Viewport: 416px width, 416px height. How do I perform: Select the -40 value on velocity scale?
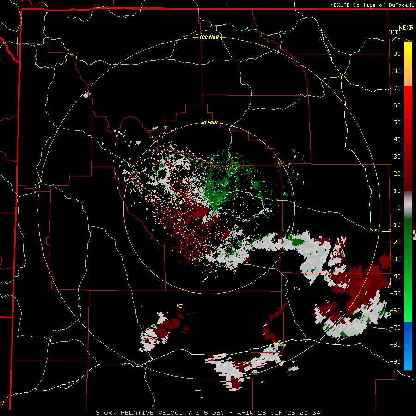(x=395, y=276)
